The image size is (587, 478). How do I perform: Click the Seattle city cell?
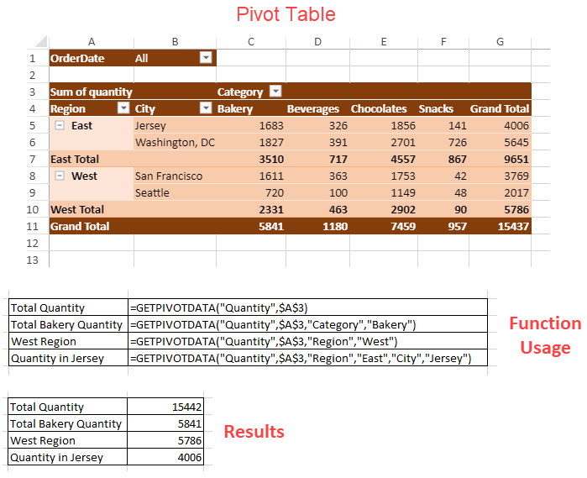pos(175,192)
